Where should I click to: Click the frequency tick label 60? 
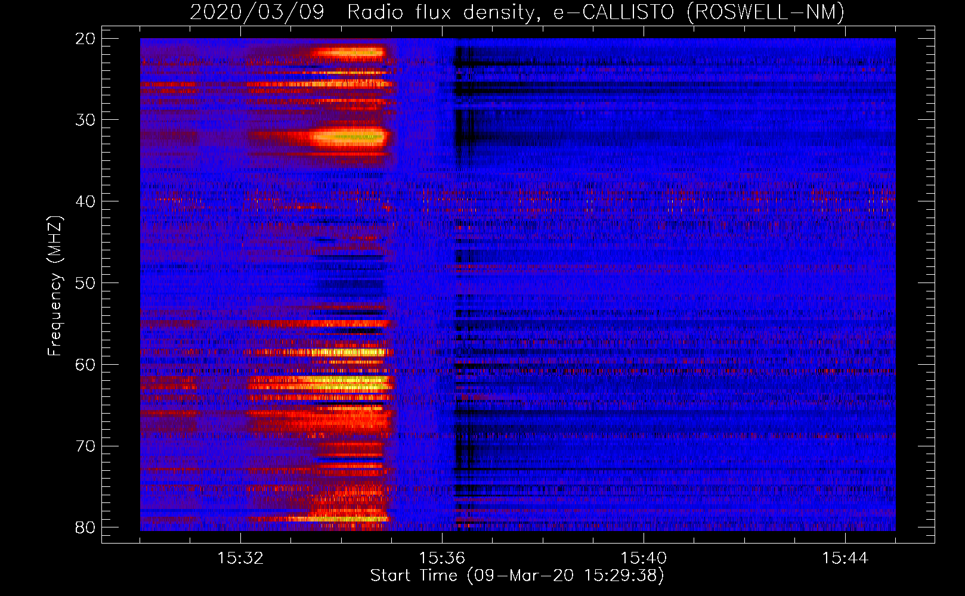click(x=86, y=365)
